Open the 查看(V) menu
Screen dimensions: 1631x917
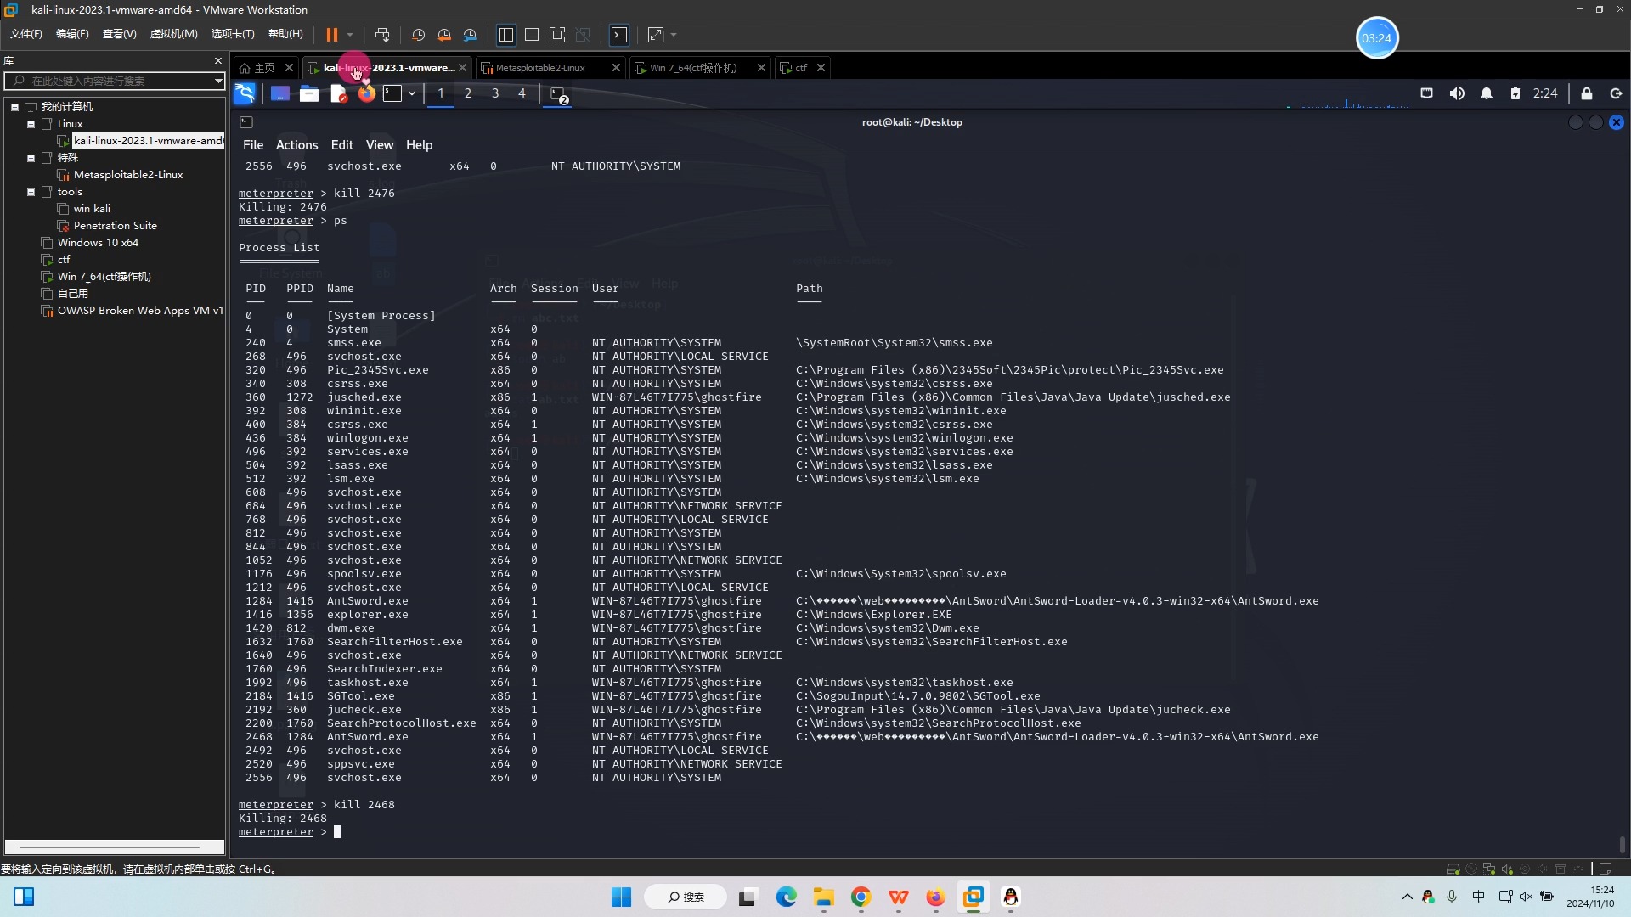pos(119,34)
